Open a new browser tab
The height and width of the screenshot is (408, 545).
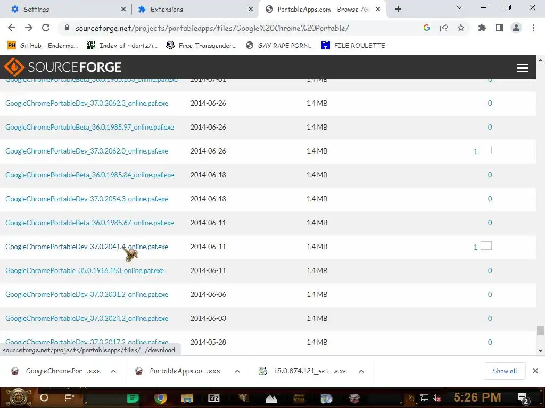pos(398,9)
